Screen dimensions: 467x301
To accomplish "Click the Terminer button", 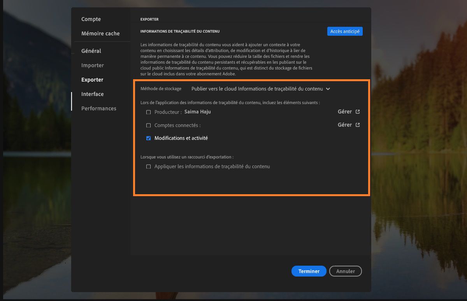I will [309, 271].
